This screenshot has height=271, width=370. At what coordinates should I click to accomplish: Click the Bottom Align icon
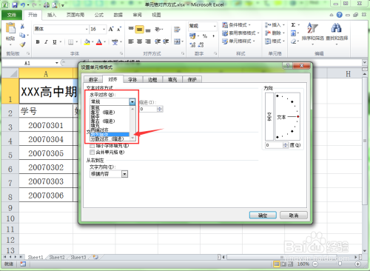[148, 30]
